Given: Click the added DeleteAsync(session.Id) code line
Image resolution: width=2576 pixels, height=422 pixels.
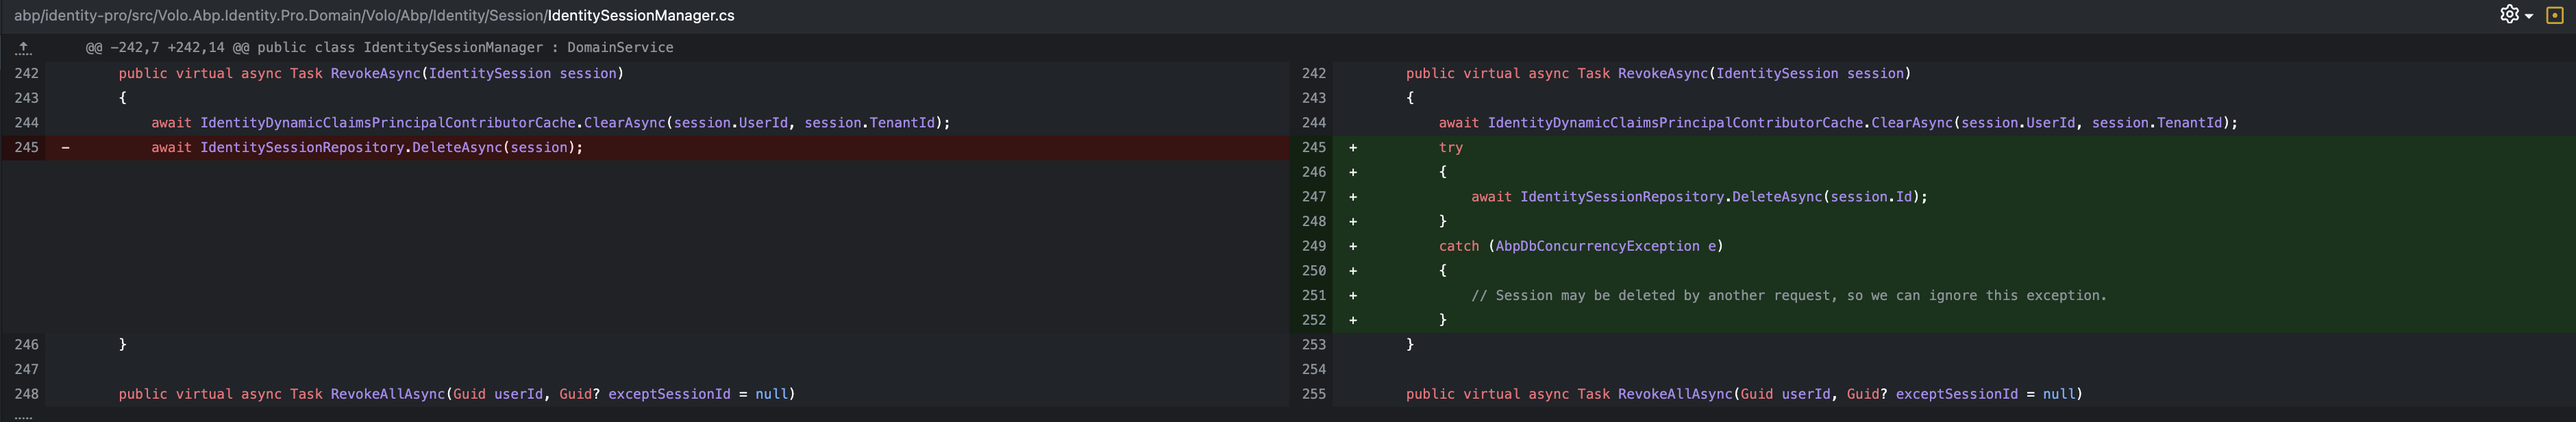Looking at the screenshot, I should (1698, 197).
